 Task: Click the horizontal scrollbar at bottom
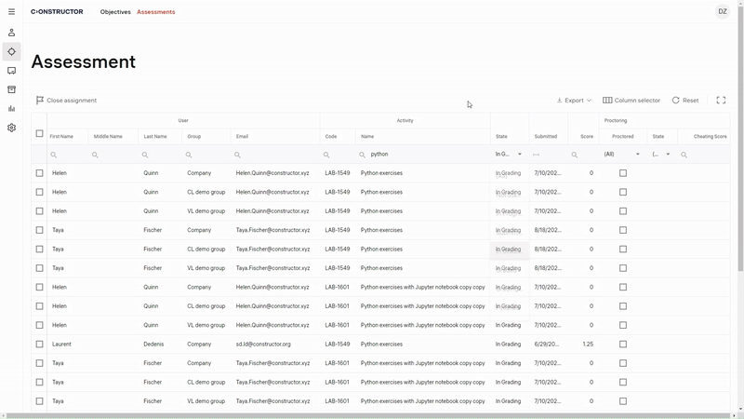[x=368, y=416]
